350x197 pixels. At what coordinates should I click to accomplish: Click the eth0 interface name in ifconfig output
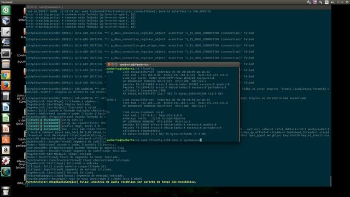pyautogui.click(x=109, y=72)
